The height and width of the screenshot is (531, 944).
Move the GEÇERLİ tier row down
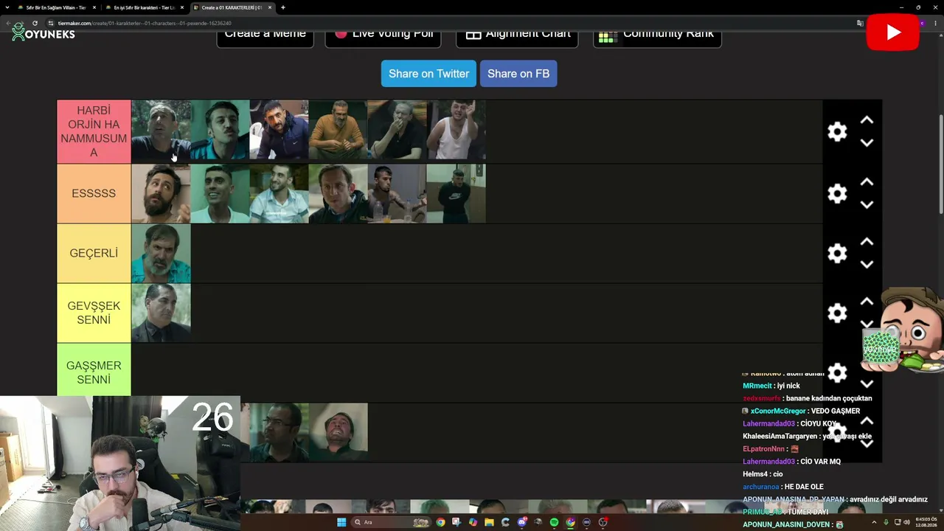[x=867, y=264]
